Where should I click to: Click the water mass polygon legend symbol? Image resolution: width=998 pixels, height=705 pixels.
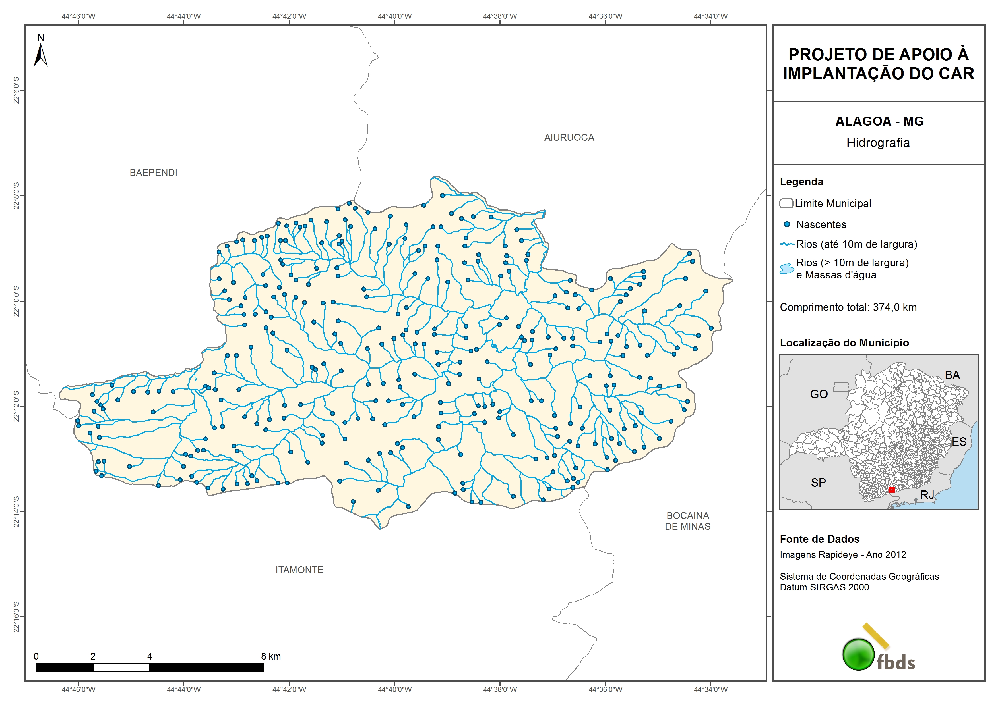(x=787, y=269)
